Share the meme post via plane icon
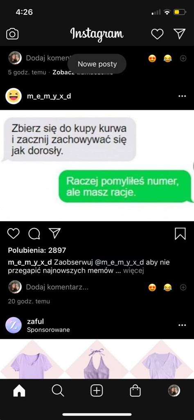This screenshot has height=420, width=194. point(55,233)
